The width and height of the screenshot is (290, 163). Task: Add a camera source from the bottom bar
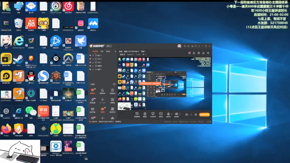click(x=145, y=115)
